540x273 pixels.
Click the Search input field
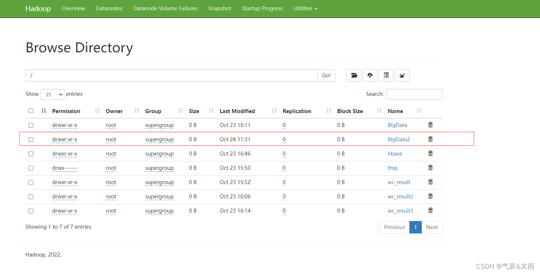[414, 94]
